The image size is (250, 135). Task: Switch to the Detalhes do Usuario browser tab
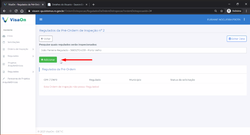67,5
